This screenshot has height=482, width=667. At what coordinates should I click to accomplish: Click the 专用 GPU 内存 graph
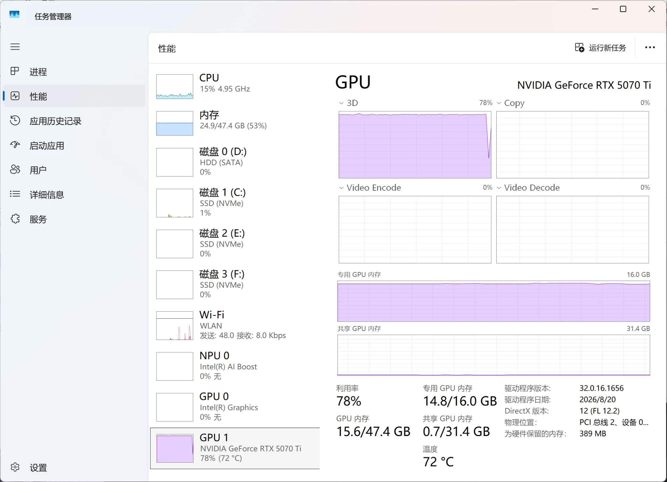coord(494,301)
